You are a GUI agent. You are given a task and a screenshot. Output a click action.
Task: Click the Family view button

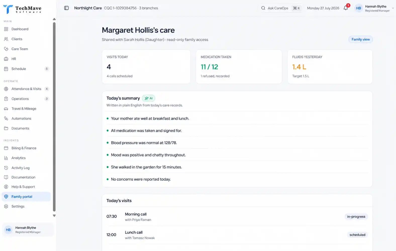pyautogui.click(x=361, y=39)
